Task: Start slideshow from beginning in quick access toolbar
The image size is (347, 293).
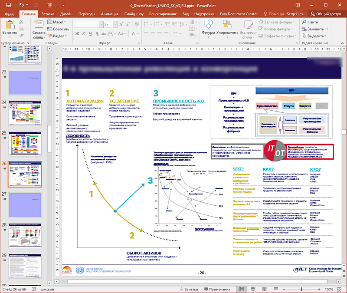Action: click(50, 5)
